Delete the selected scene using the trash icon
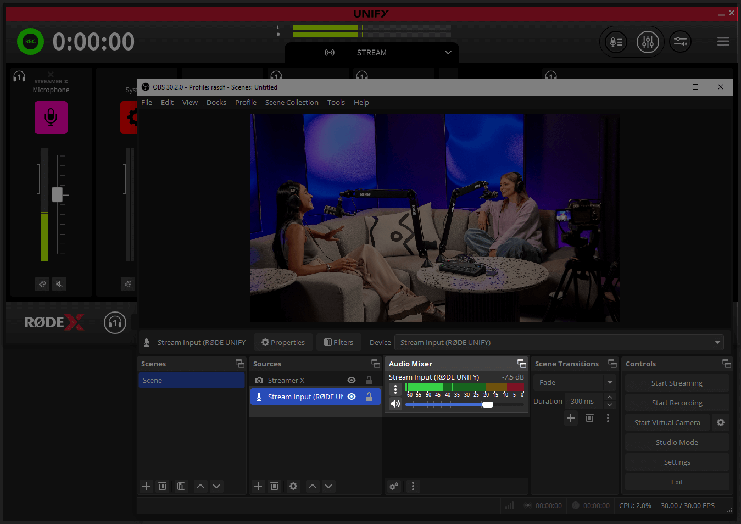 (x=162, y=486)
